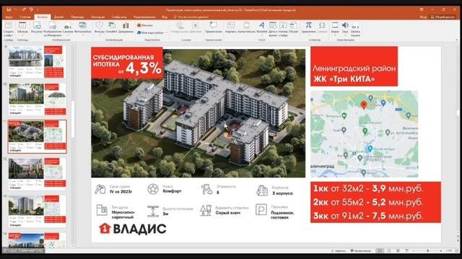Switch to the View (Вид) ribbon tab
The width and height of the screenshot is (462, 259).
165,17
